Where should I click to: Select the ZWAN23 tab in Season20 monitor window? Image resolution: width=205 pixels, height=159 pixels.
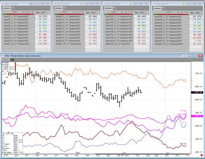(x=7, y=8)
